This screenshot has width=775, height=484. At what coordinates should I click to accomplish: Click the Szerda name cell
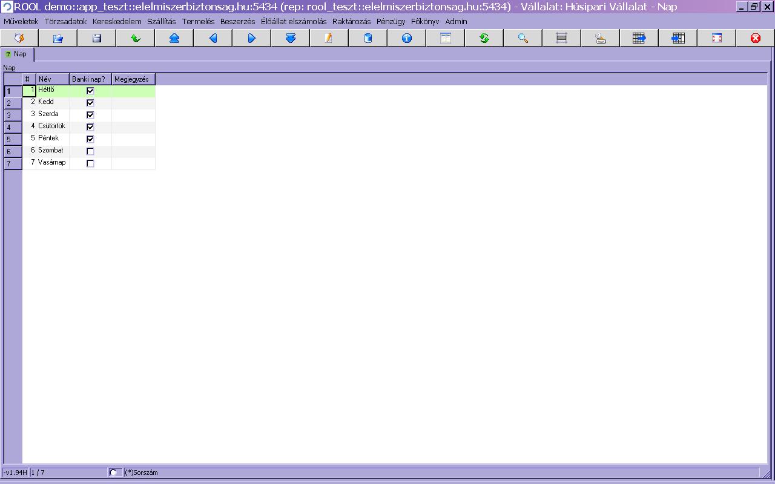pos(53,115)
